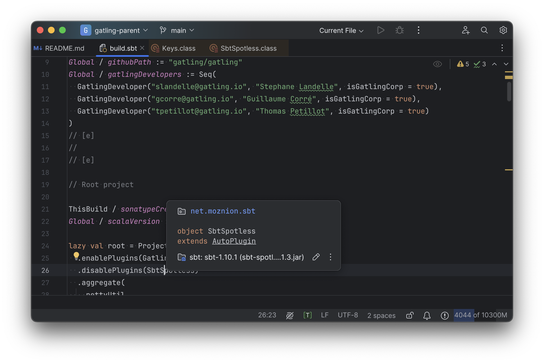The image size is (544, 363).
Task: Close the build.sbt tab
Action: click(142, 48)
